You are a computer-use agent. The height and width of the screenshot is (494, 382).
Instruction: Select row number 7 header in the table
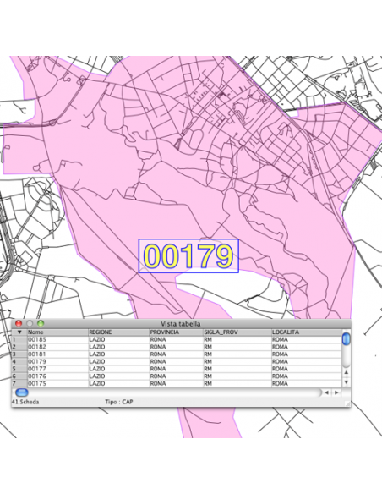[x=19, y=383]
